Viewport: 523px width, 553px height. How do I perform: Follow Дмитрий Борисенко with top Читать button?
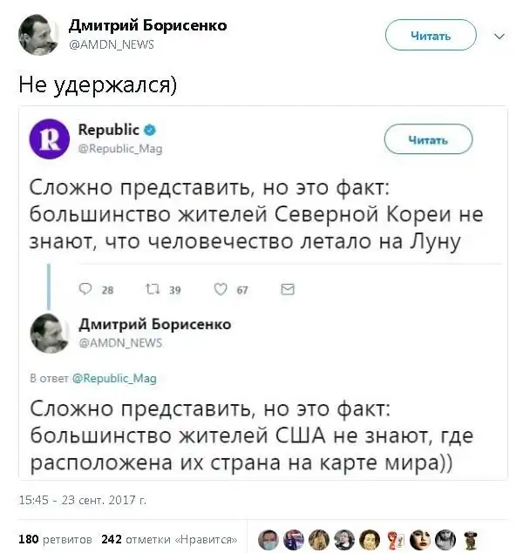coord(431,36)
